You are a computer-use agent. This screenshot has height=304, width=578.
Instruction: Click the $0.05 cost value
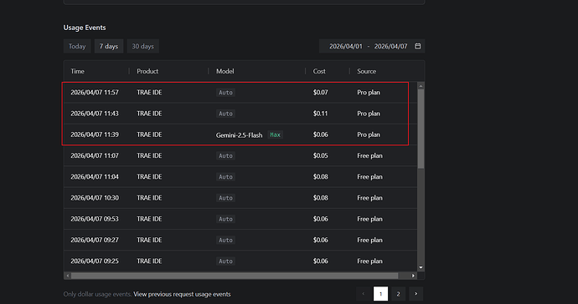click(x=320, y=155)
